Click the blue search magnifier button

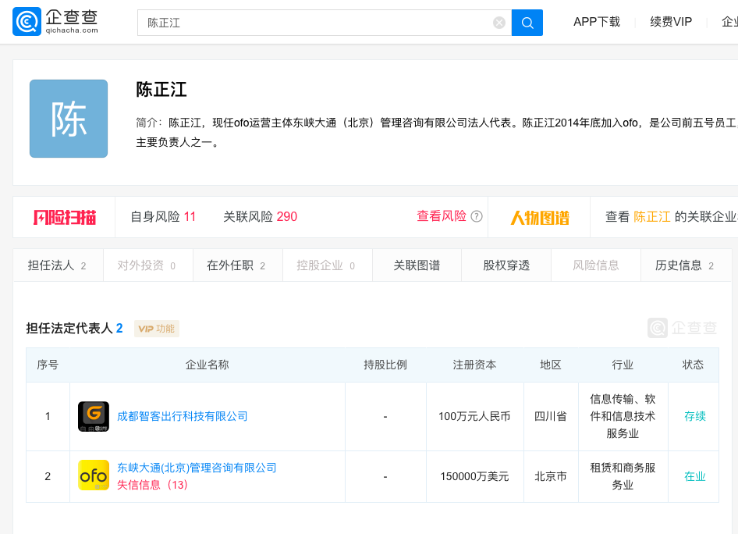(x=527, y=23)
